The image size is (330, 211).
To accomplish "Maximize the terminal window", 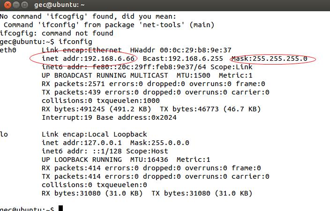I will [x=25, y=5].
